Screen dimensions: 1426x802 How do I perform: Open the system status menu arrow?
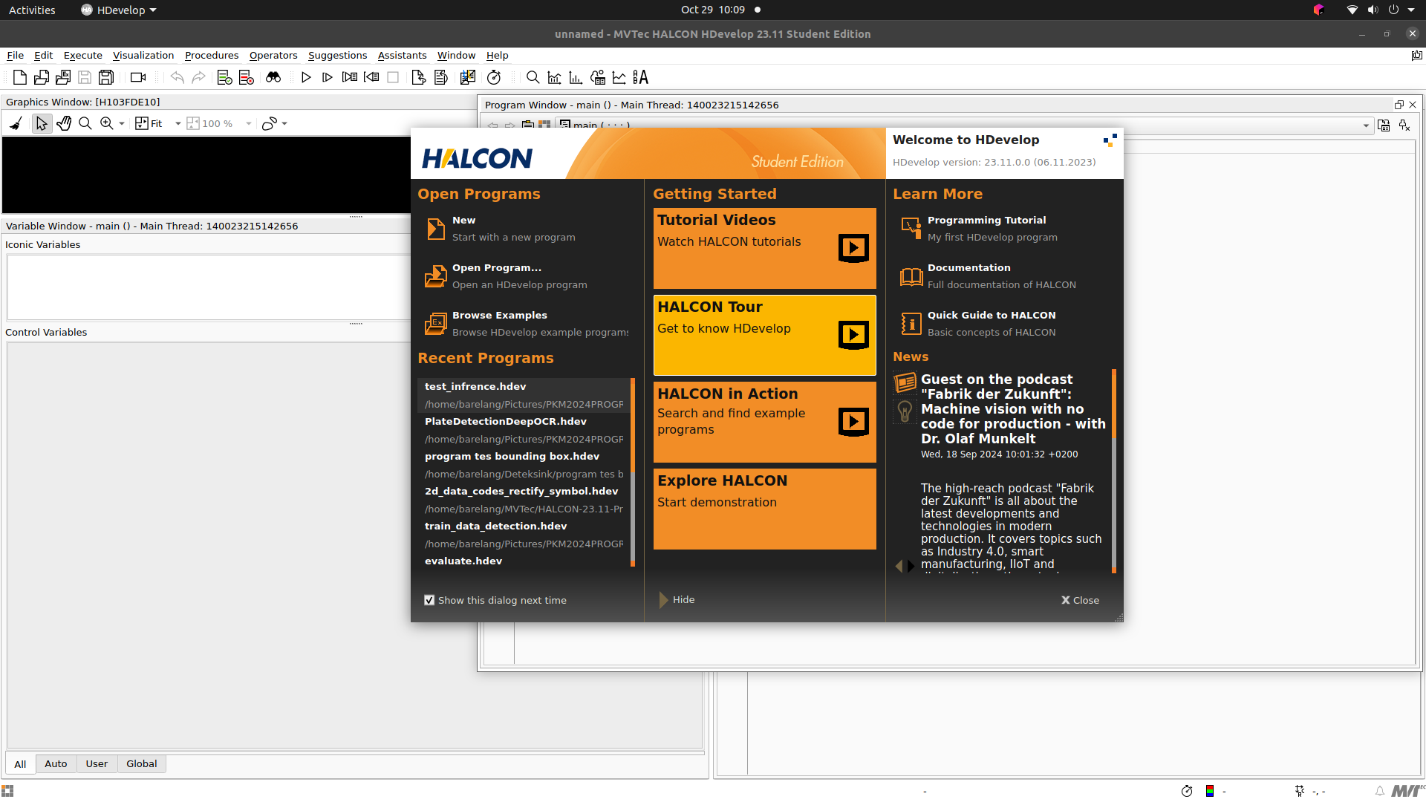(1411, 10)
